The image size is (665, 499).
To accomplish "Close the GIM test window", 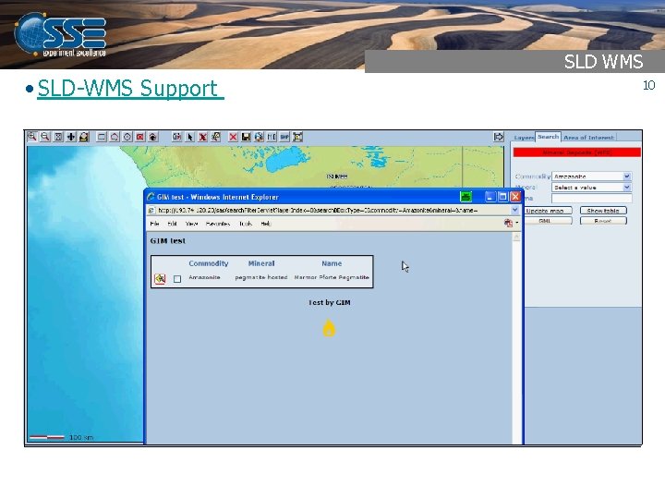I will click(515, 197).
